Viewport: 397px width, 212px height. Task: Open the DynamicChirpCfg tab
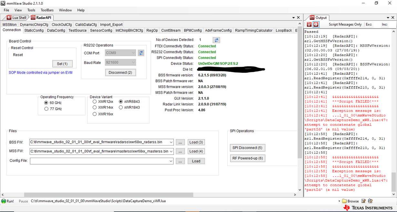34,25
